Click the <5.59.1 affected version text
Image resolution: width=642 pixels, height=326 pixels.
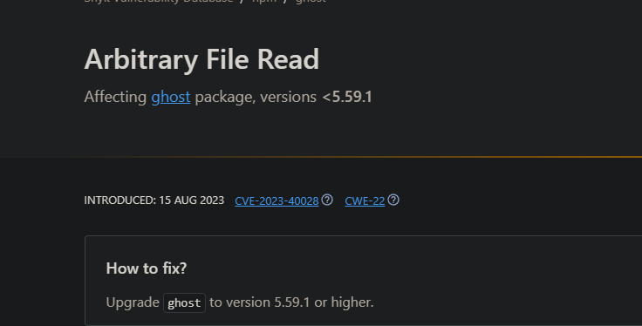coord(347,98)
